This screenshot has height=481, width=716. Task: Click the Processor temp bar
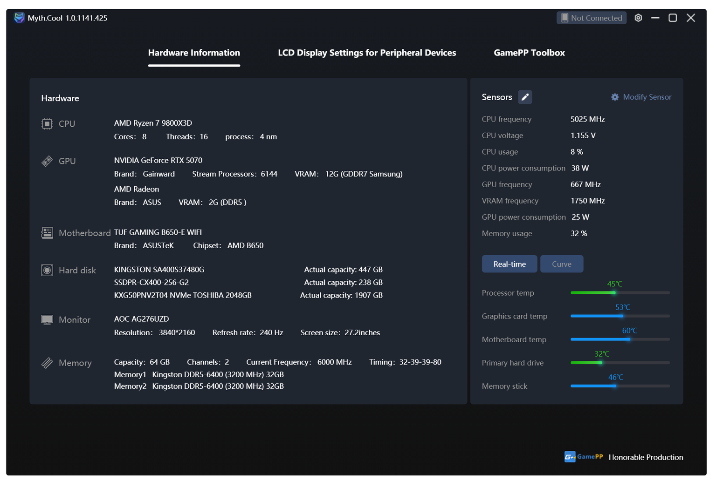(x=620, y=293)
